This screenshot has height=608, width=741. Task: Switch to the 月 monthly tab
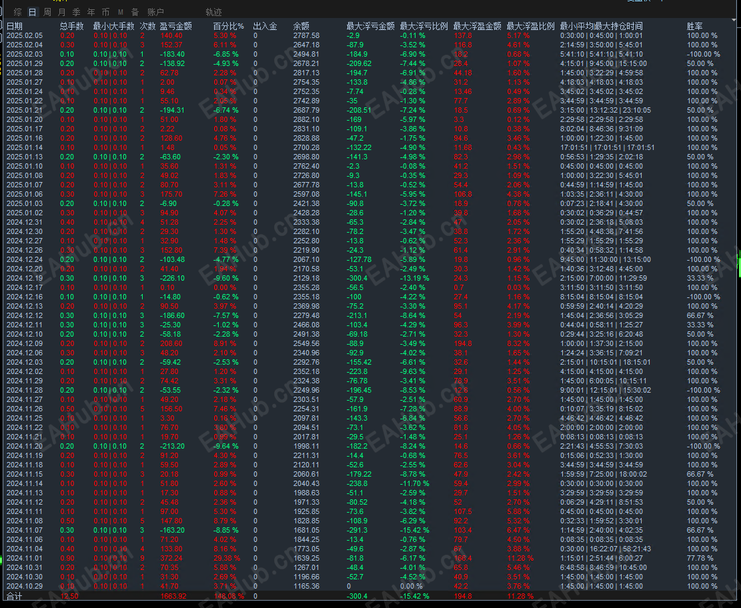click(62, 12)
